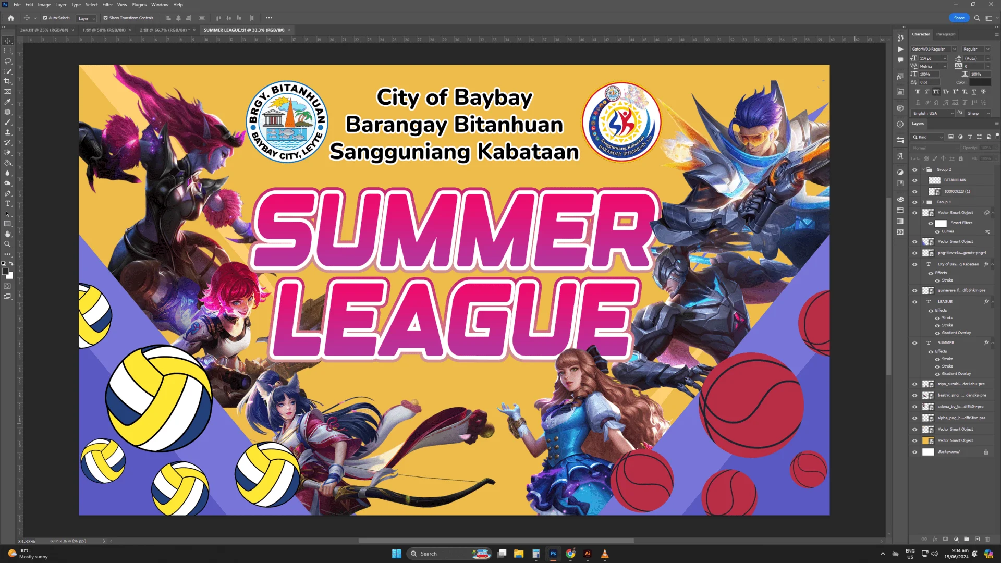
Task: Open the anti-aliasing dropdown Sharp
Action: pyautogui.click(x=979, y=113)
